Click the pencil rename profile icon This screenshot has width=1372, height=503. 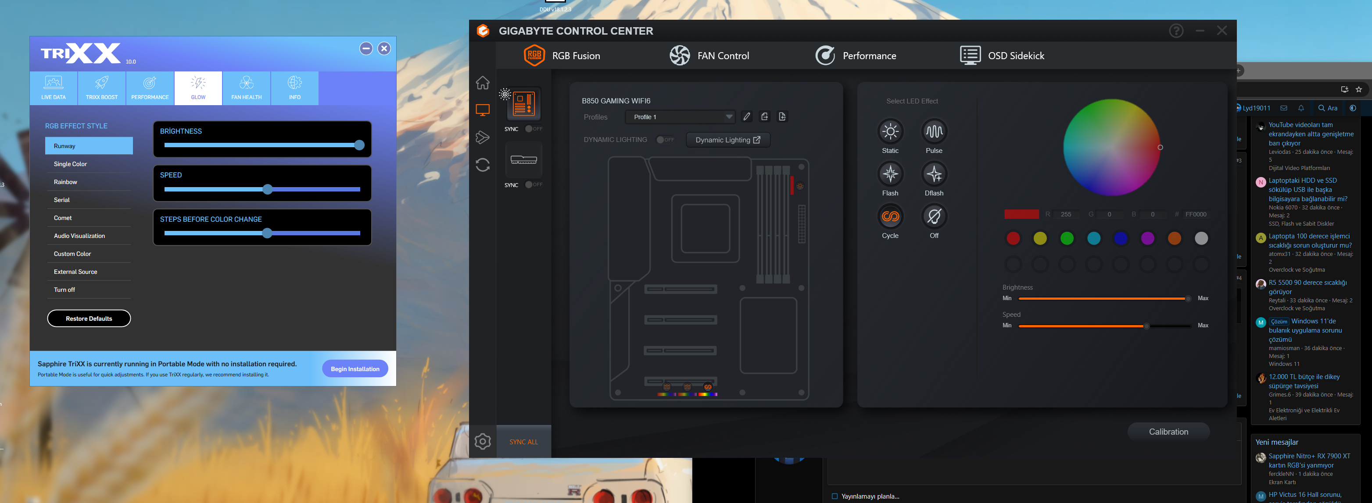coord(747,117)
